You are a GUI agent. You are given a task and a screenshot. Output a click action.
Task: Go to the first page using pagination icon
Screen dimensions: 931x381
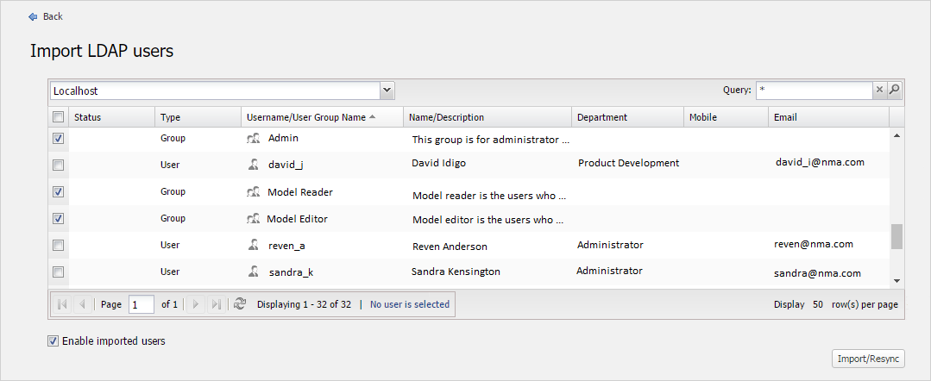62,304
